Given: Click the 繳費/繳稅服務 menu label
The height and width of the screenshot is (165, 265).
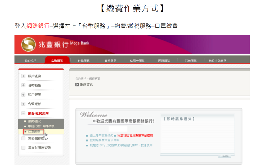Looking at the screenshot, I should (x=38, y=113).
